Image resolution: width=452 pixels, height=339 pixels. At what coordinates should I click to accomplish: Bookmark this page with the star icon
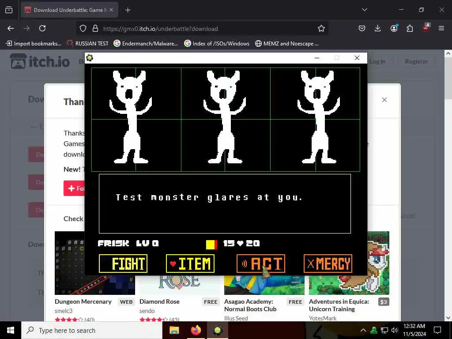click(321, 28)
